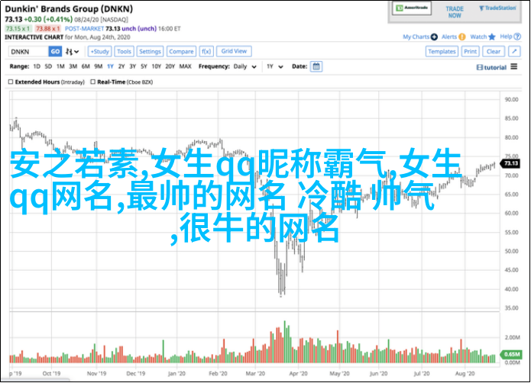Image resolution: width=531 pixels, height=383 pixels.
Task: Click the Alerts exclamation icon
Action: 462,37
